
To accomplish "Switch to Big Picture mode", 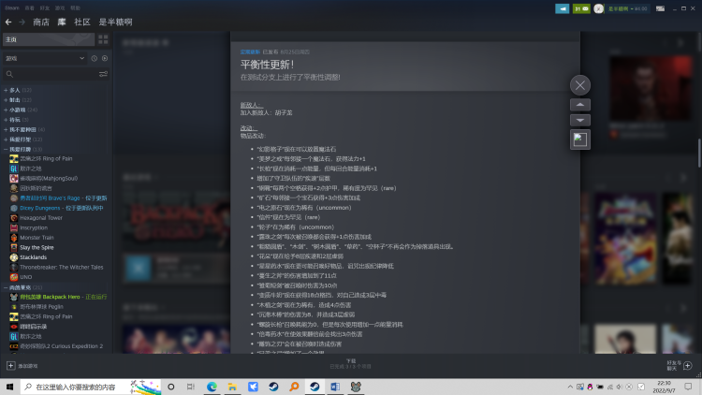I will tap(661, 8).
